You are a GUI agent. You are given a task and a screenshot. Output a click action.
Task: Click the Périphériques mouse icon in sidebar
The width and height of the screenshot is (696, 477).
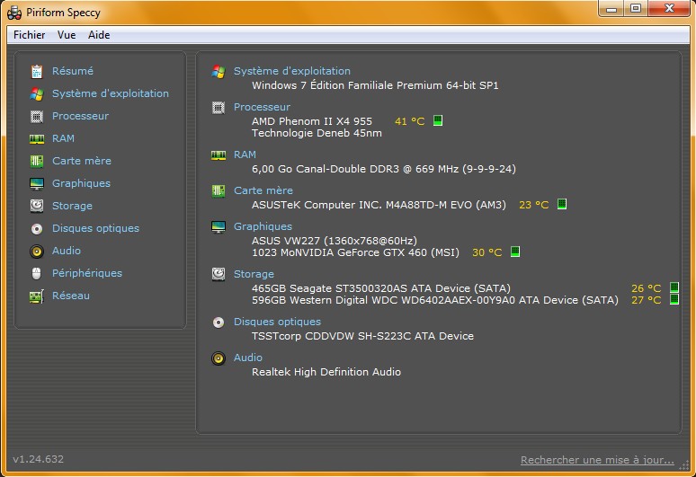coord(37,273)
